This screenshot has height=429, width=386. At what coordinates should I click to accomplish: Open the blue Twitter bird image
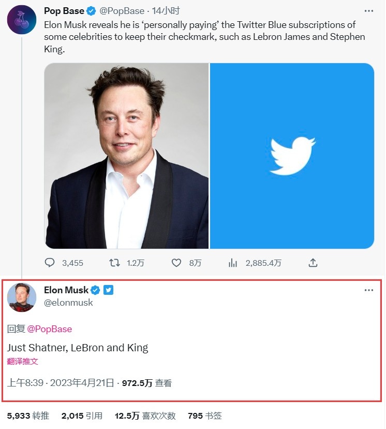[292, 156]
